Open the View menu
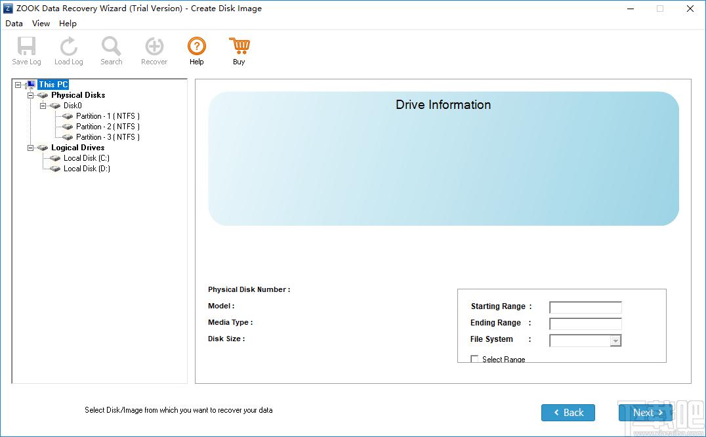Viewport: 706px width, 437px height. (41, 24)
